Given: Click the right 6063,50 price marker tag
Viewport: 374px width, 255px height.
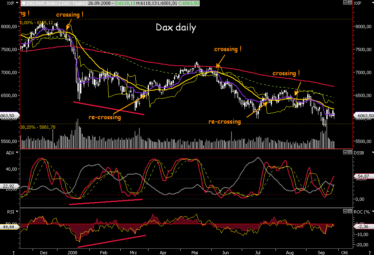Looking at the screenshot, I should tap(364, 115).
